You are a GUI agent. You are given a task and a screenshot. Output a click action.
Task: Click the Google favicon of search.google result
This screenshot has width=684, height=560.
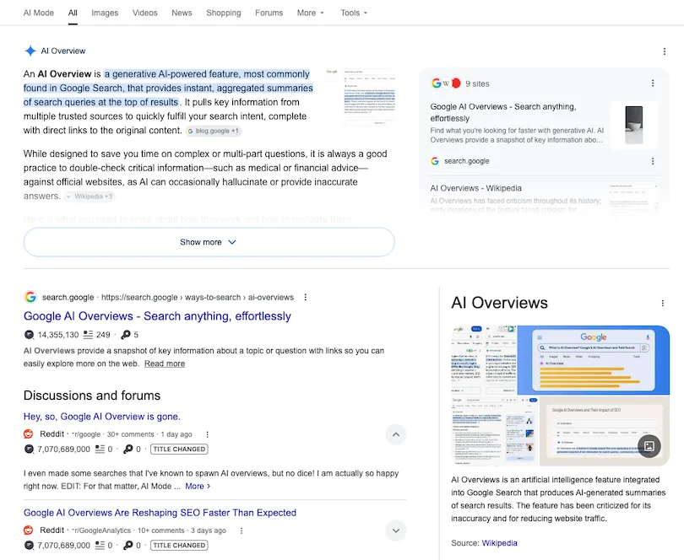tap(30, 297)
